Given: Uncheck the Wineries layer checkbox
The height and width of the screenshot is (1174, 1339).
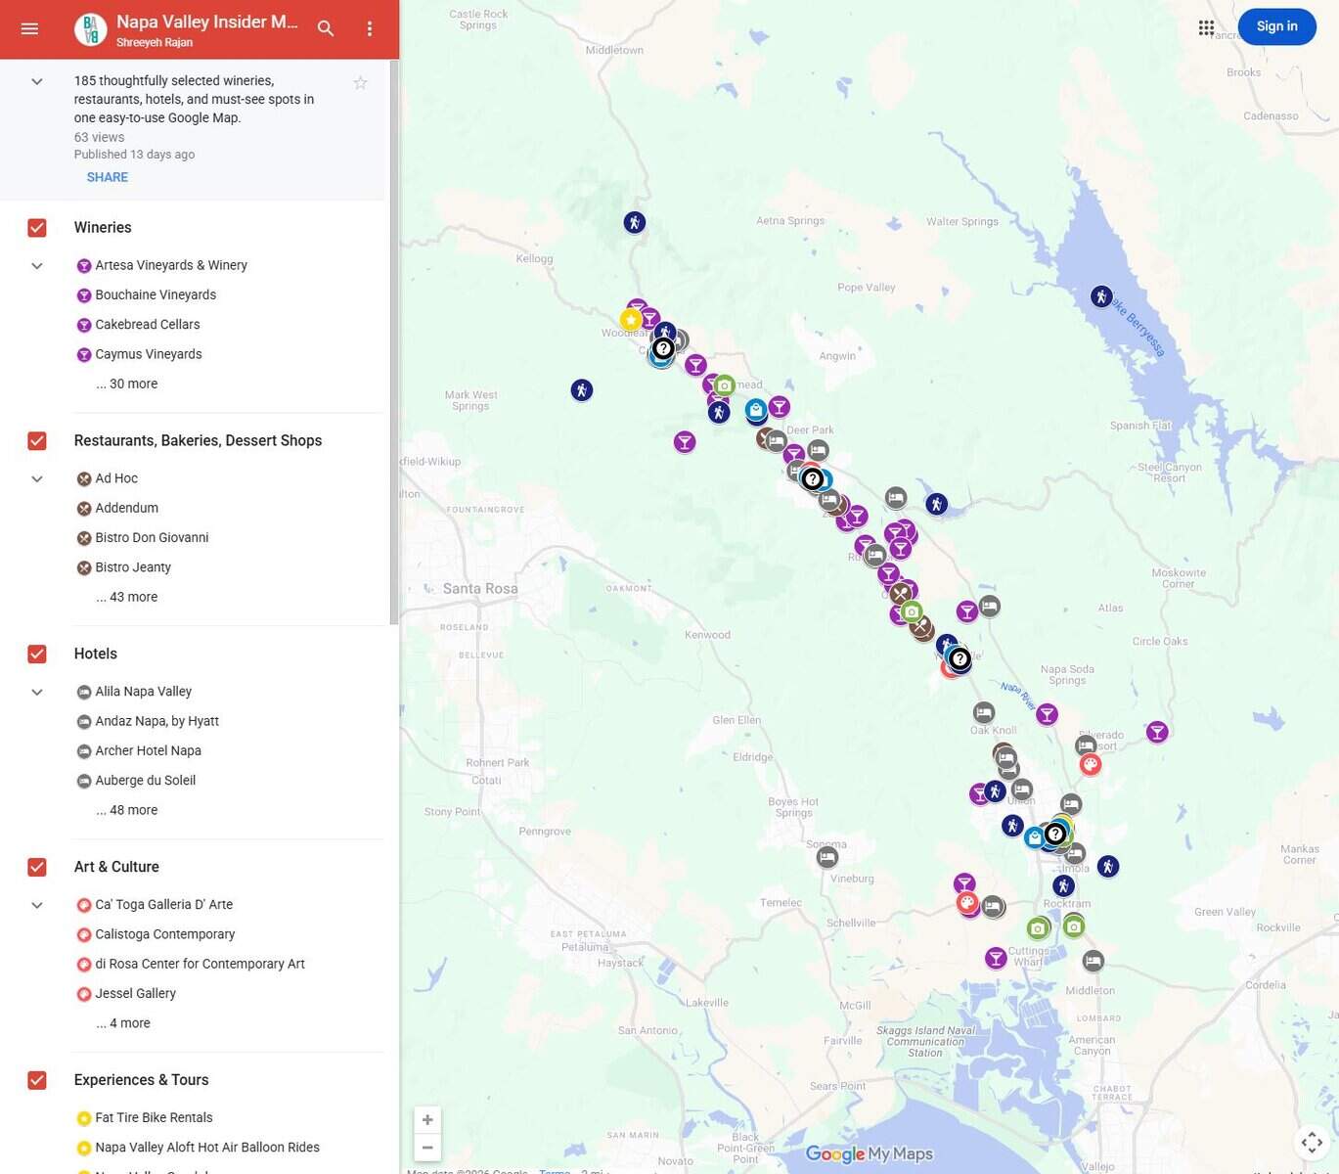Looking at the screenshot, I should [37, 228].
